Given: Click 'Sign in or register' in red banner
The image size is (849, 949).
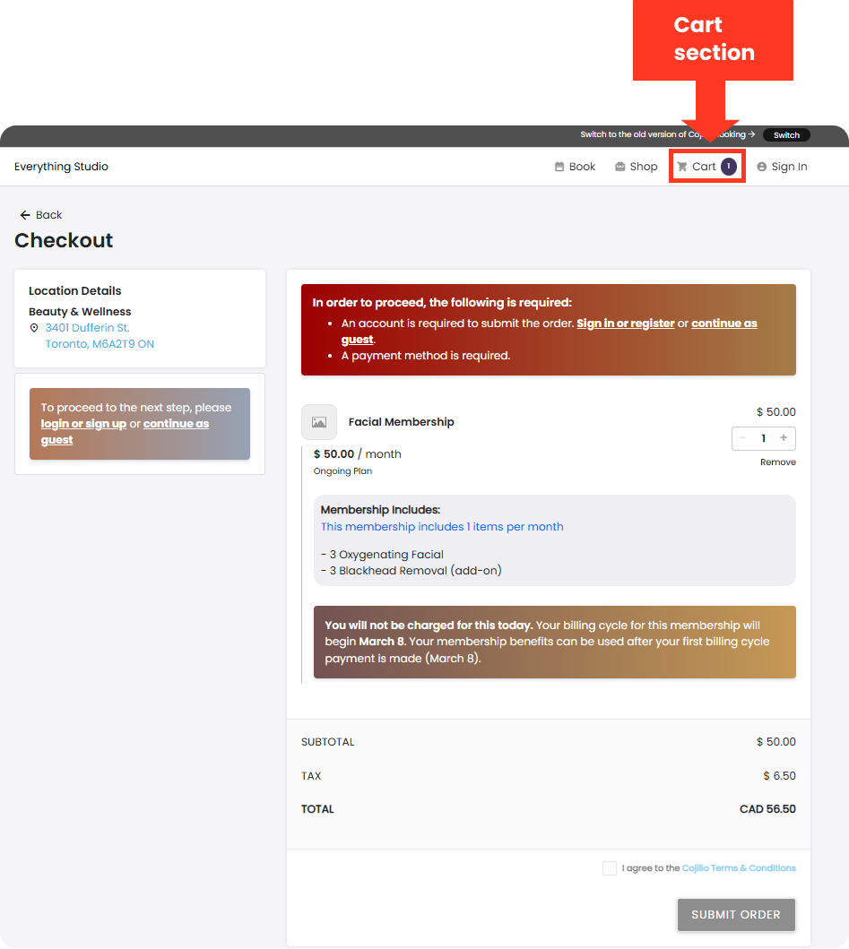Looking at the screenshot, I should click(625, 324).
